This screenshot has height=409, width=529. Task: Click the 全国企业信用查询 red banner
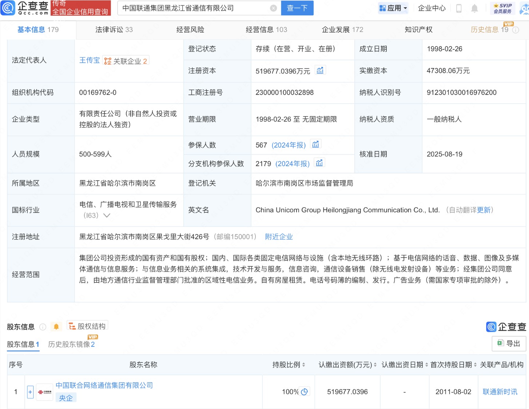pos(80,12)
